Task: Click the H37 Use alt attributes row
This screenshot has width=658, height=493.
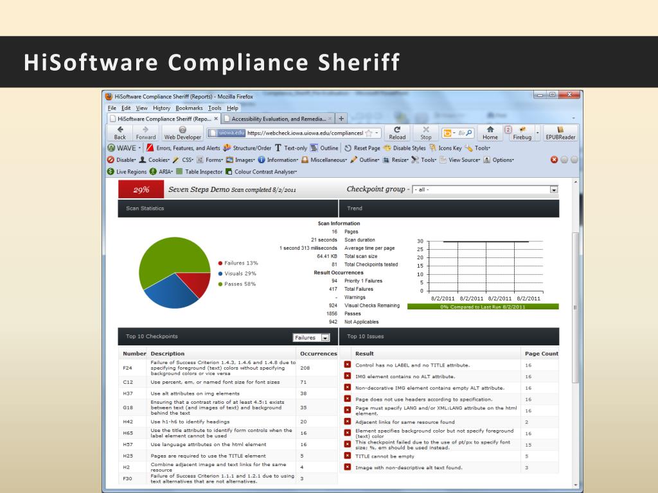Action: click(228, 394)
